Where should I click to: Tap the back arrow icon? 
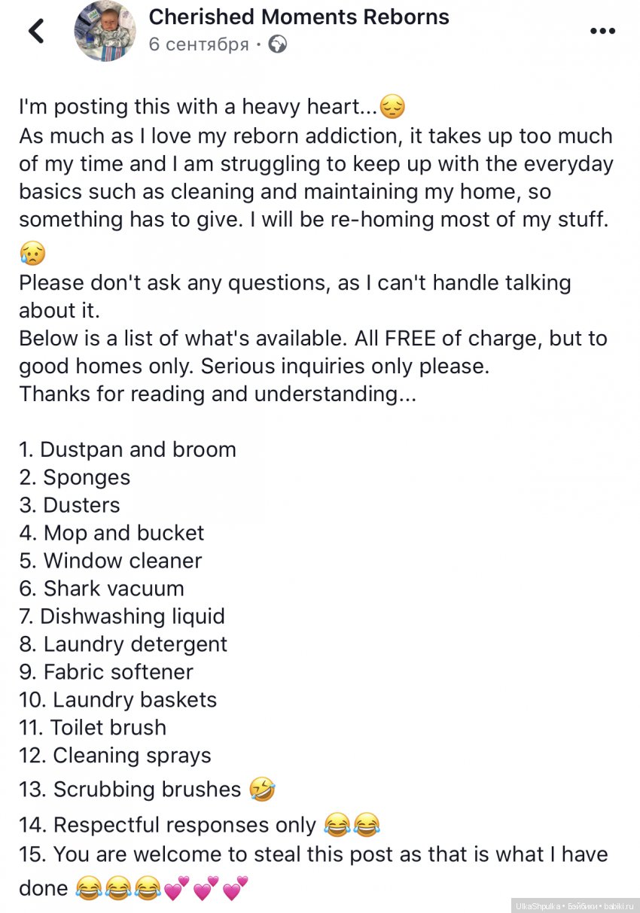click(x=35, y=31)
